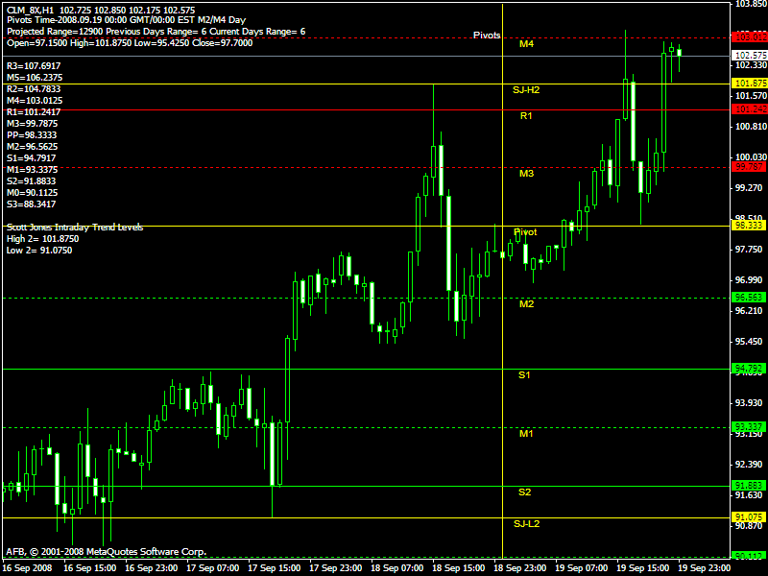Select the SJ-L2 level label
Screen dimensions: 768x576
[x=526, y=523]
